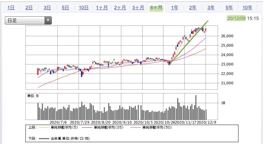This screenshot has height=144, width=265.
Task: Open the 3日 chart period
Action: click(47, 7)
